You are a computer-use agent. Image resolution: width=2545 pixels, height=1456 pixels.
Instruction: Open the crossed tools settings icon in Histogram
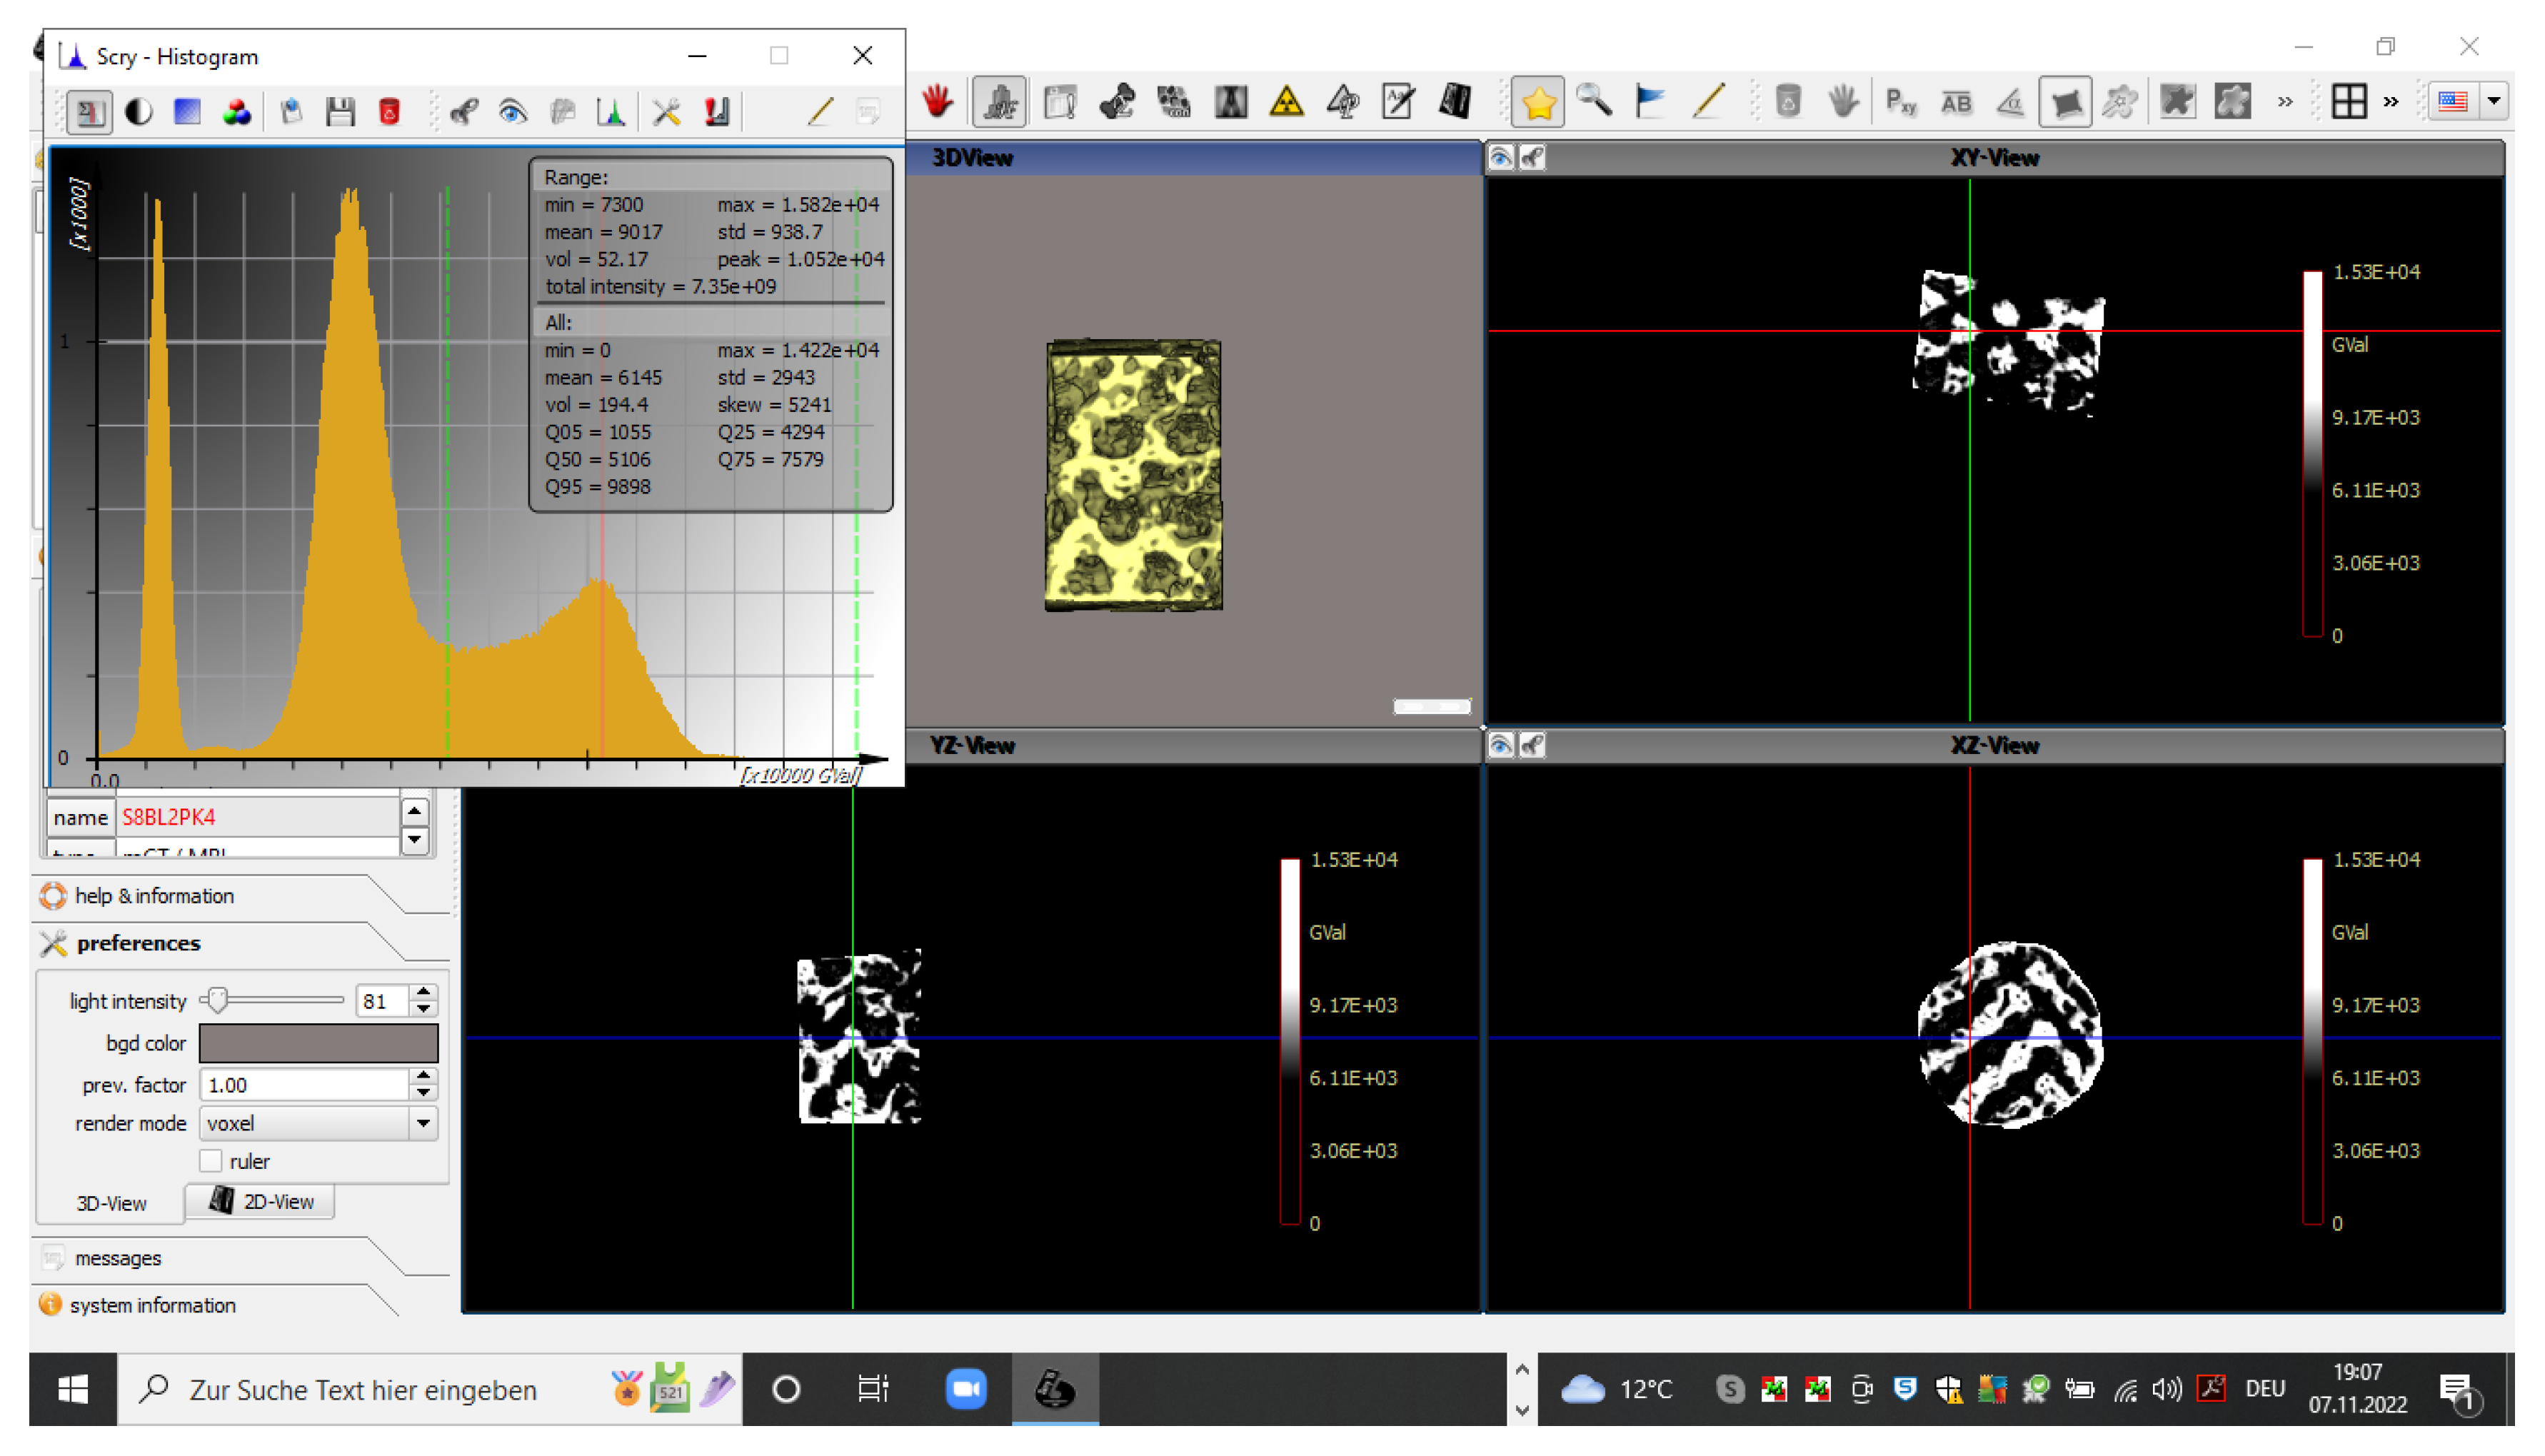coord(666,111)
